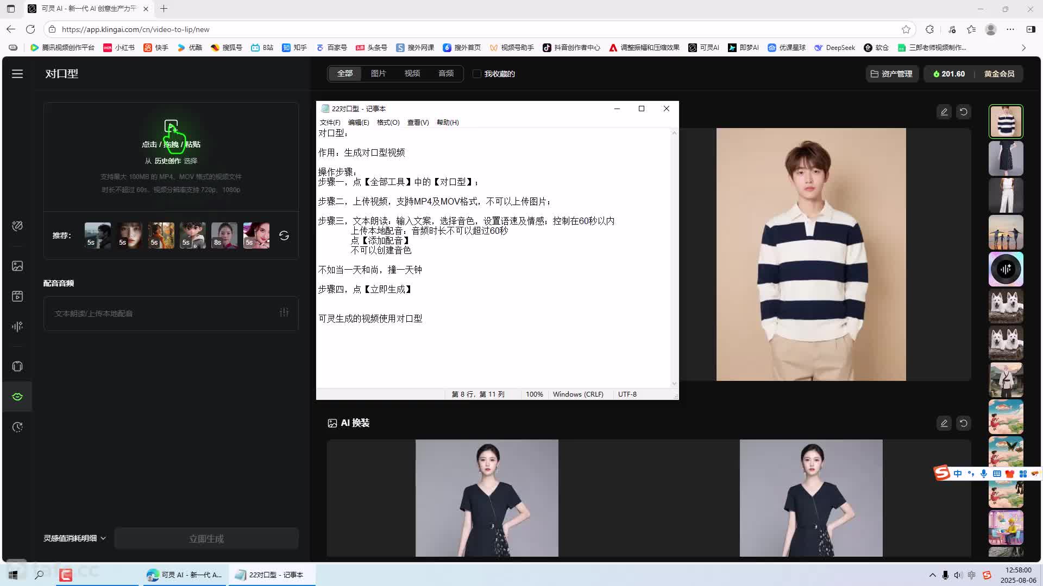Refresh the recommended video thumbnails
Viewport: 1043px width, 586px height.
[284, 235]
